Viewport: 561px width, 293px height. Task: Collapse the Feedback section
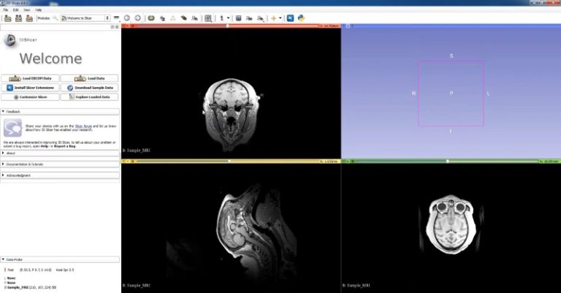tap(60, 111)
